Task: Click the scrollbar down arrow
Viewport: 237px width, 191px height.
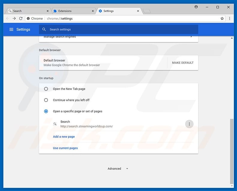Action: [x=232, y=186]
